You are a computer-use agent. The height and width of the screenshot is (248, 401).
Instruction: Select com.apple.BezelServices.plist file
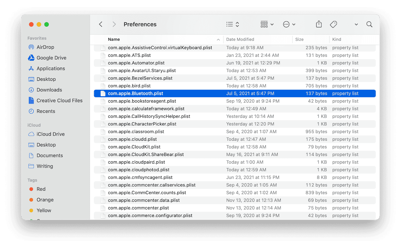(x=235, y=78)
